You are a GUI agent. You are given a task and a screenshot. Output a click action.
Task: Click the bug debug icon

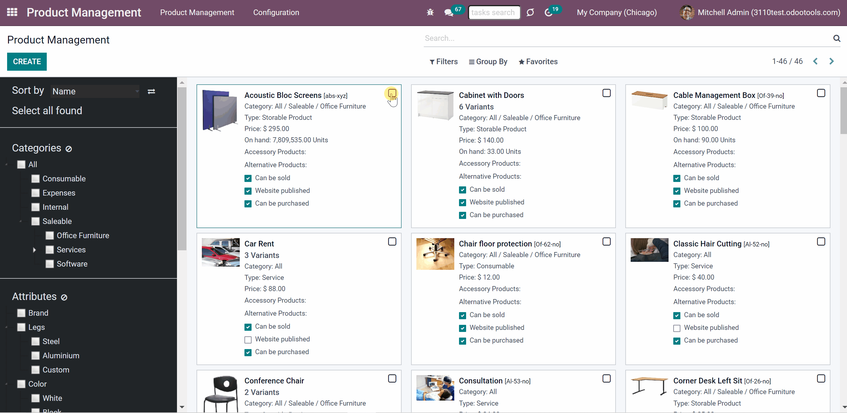pos(430,12)
